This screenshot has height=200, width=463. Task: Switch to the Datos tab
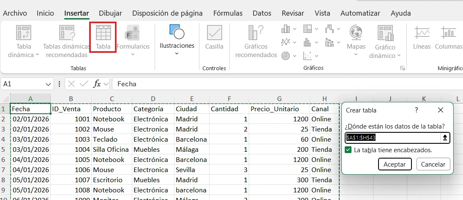tap(262, 13)
